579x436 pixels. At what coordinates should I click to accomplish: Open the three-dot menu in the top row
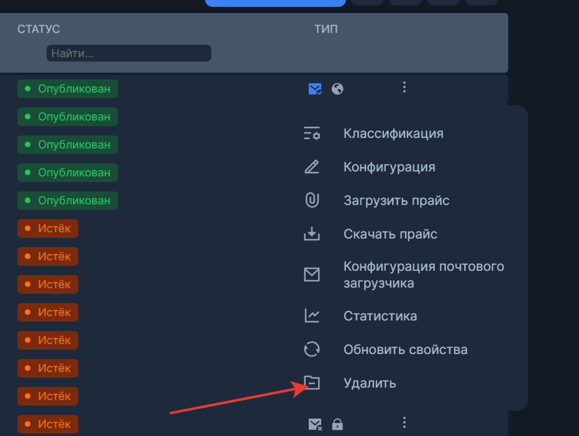[x=404, y=88]
